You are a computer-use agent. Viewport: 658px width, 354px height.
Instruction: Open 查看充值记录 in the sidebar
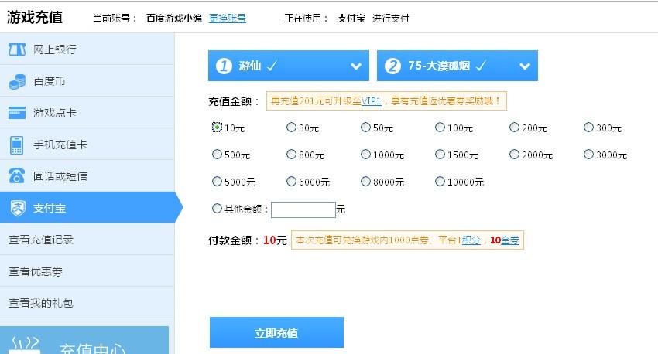click(x=87, y=239)
